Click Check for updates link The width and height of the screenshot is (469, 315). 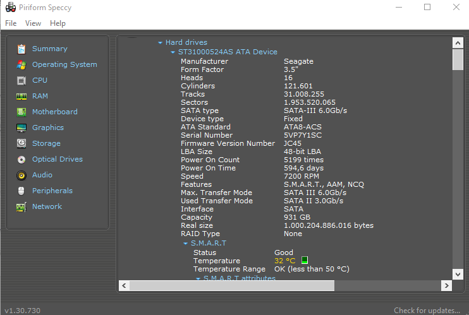coord(427,311)
